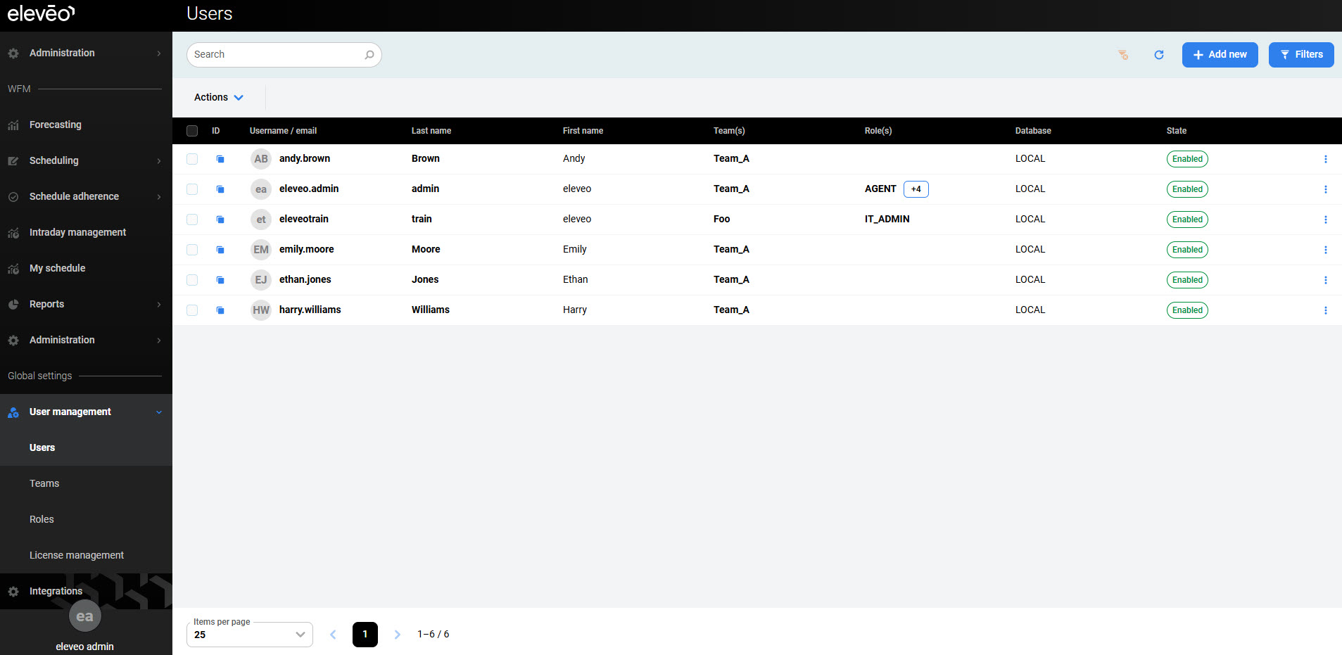Click the search magnifier icon
The image size is (1342, 655).
click(x=369, y=55)
